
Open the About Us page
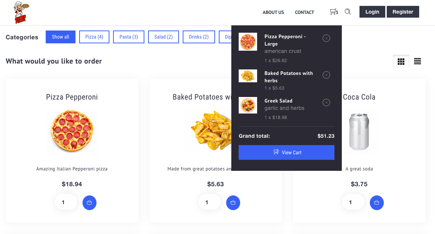click(273, 12)
